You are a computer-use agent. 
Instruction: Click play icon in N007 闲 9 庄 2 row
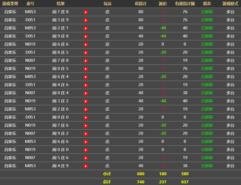tap(86, 134)
